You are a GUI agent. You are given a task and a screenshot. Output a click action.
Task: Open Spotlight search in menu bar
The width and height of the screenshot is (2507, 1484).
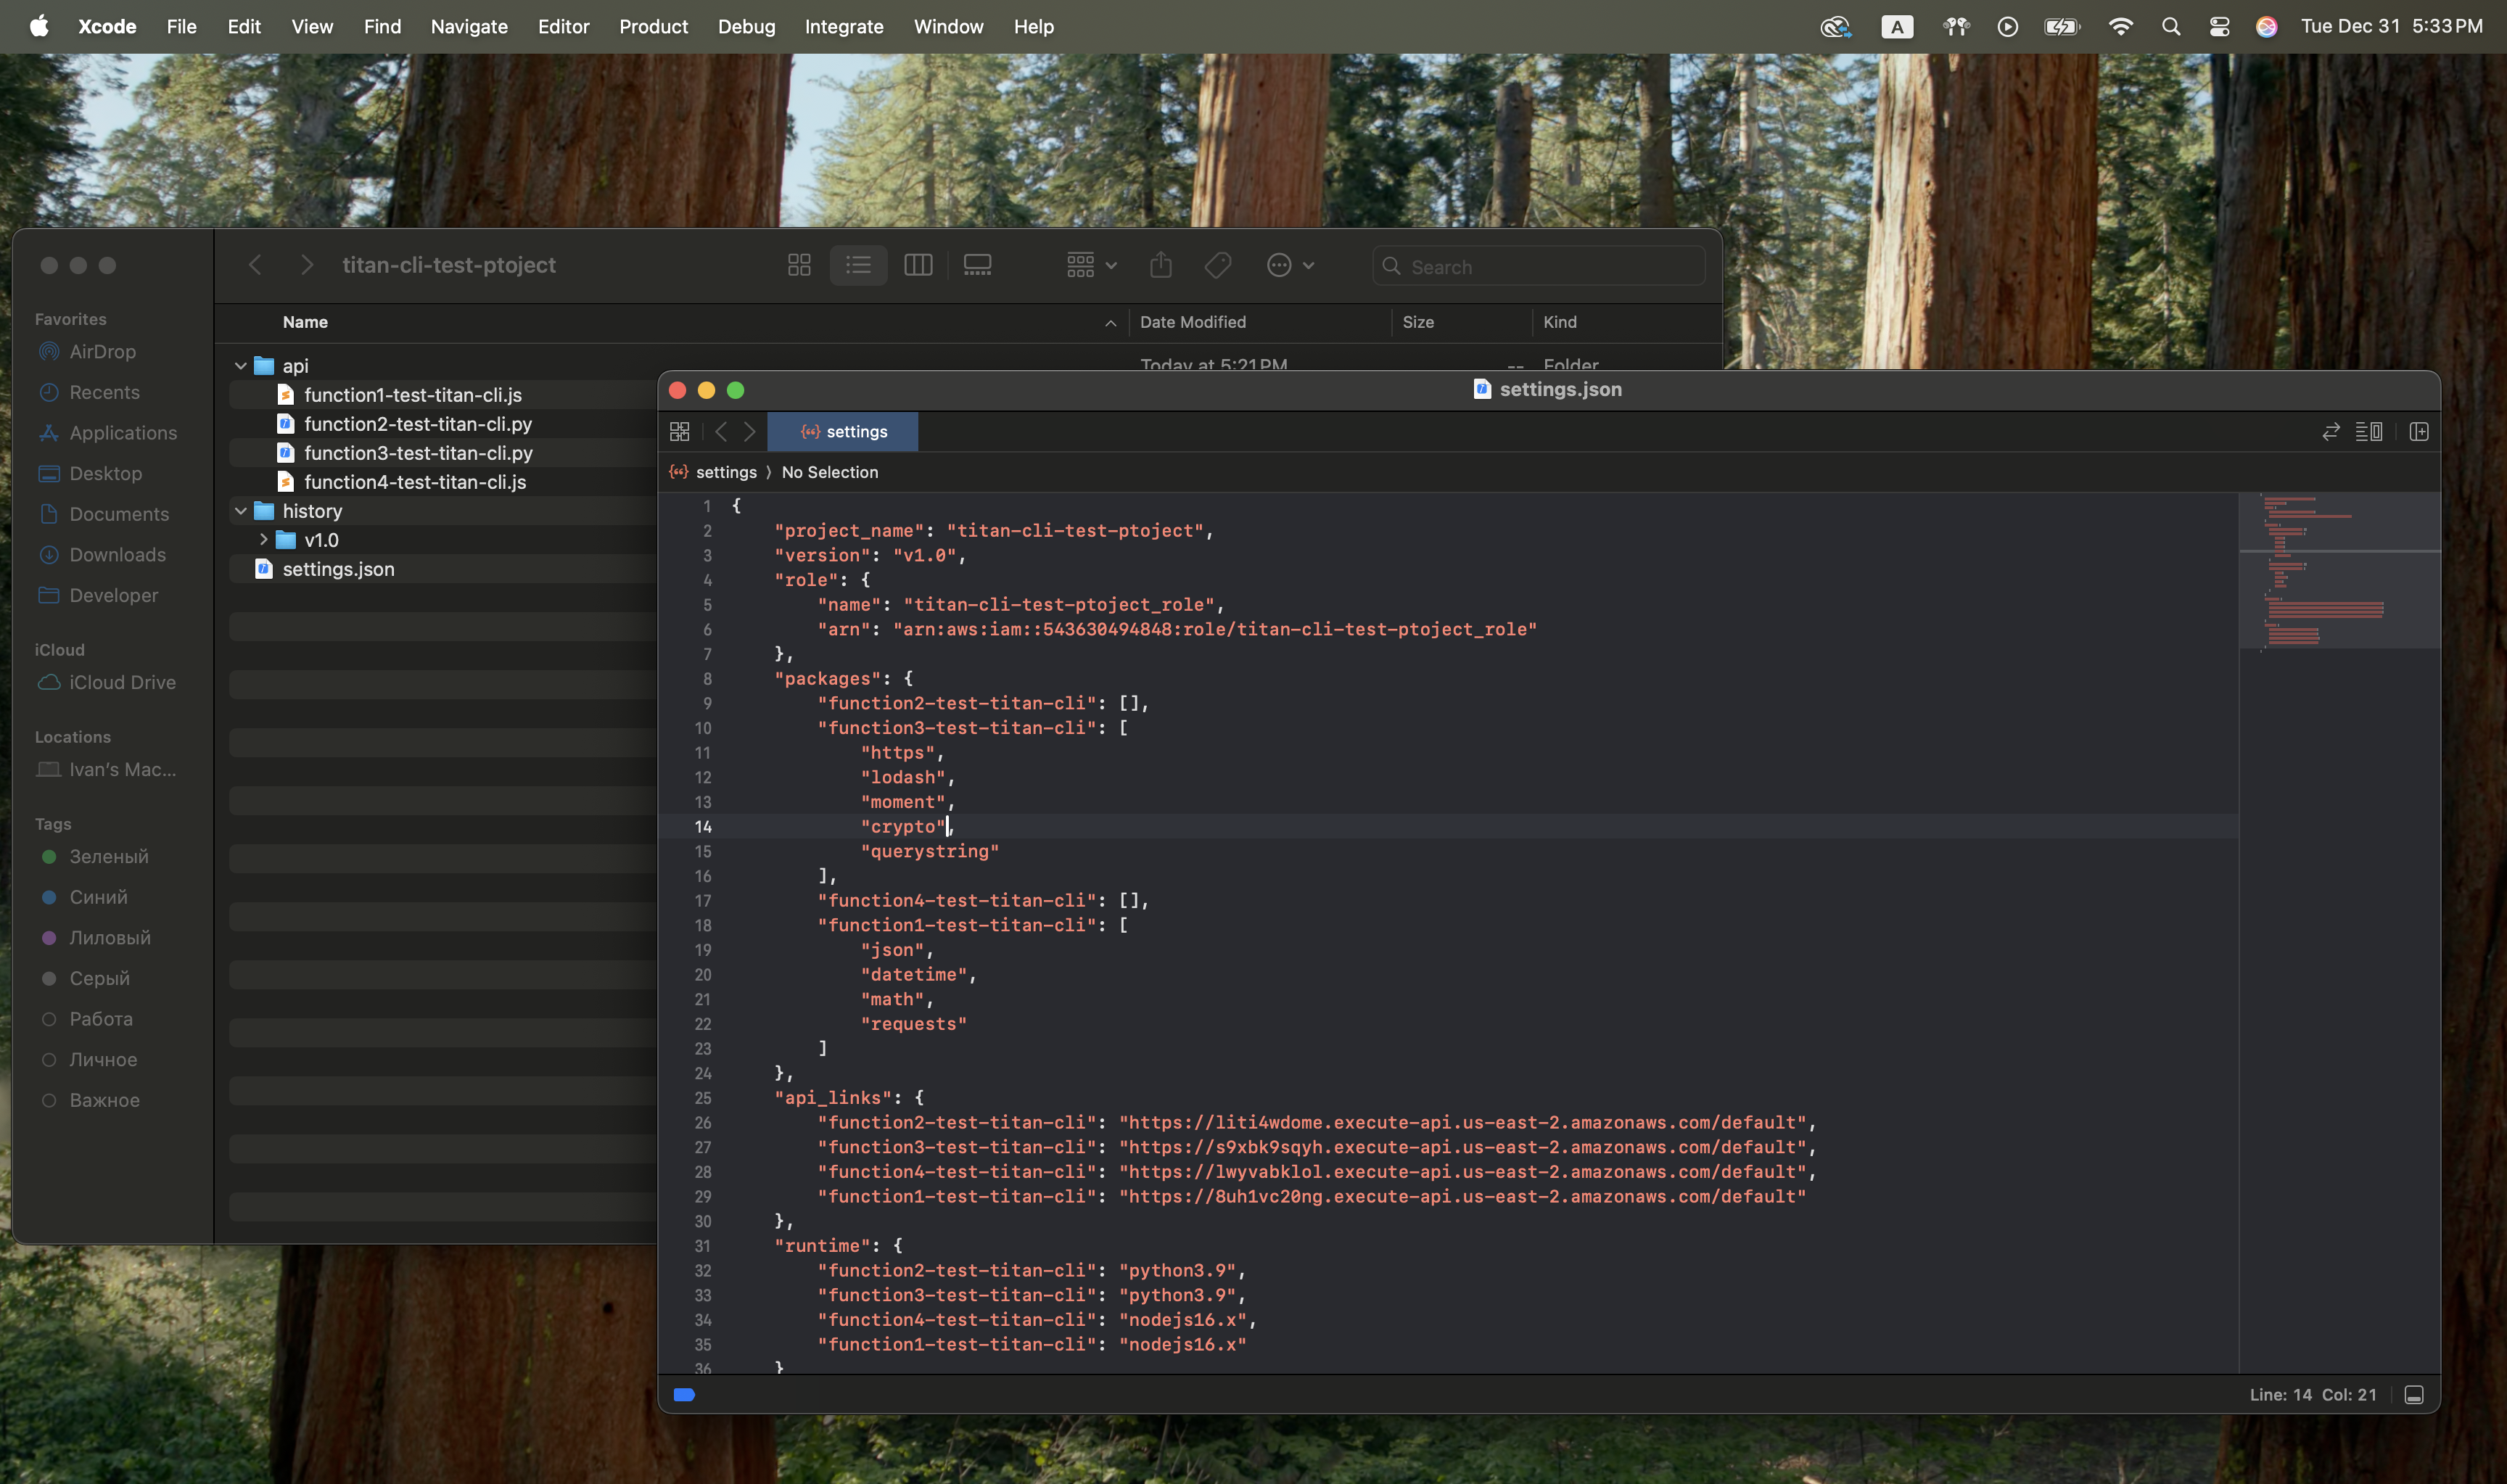2170,27
